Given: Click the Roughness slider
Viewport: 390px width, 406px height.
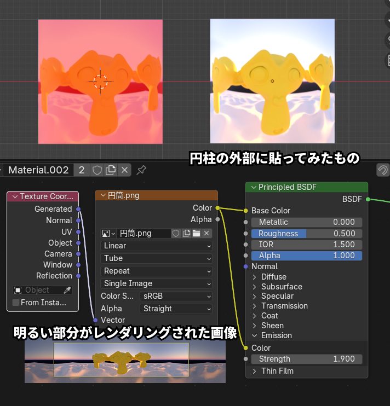Looking at the screenshot, I should (x=306, y=234).
